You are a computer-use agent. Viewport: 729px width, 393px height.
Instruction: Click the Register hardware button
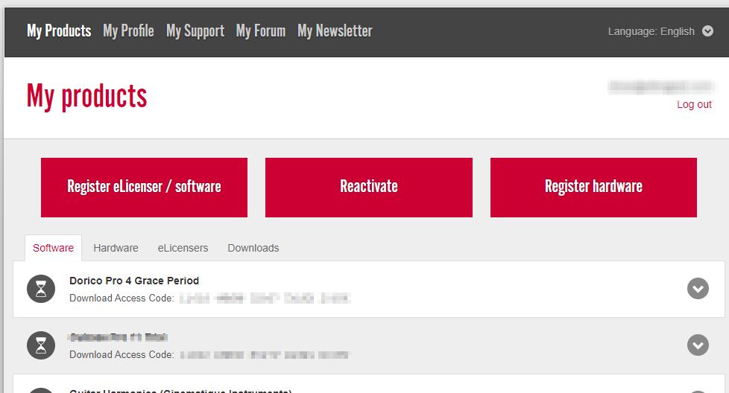(x=593, y=188)
